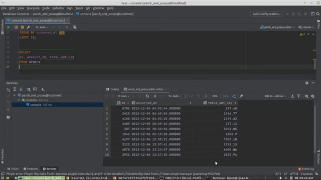Viewport: 321px width, 180px height.
Task: Click the UTF-8 encoding status bar item
Action: 293,174
